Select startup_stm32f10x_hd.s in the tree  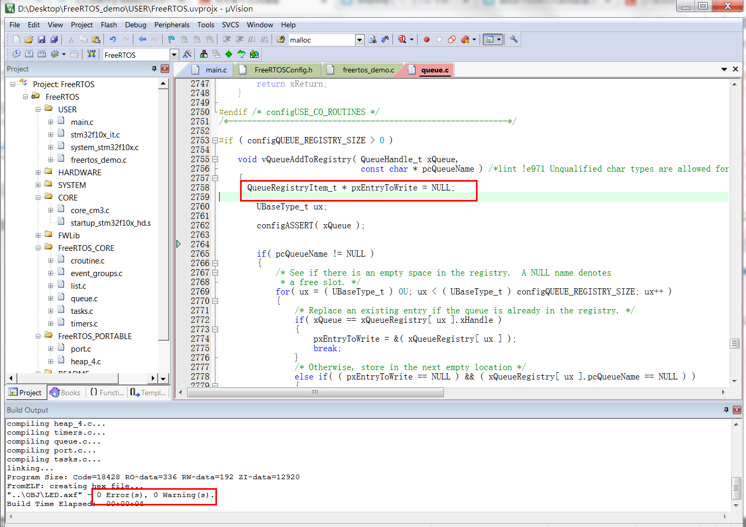tap(111, 223)
